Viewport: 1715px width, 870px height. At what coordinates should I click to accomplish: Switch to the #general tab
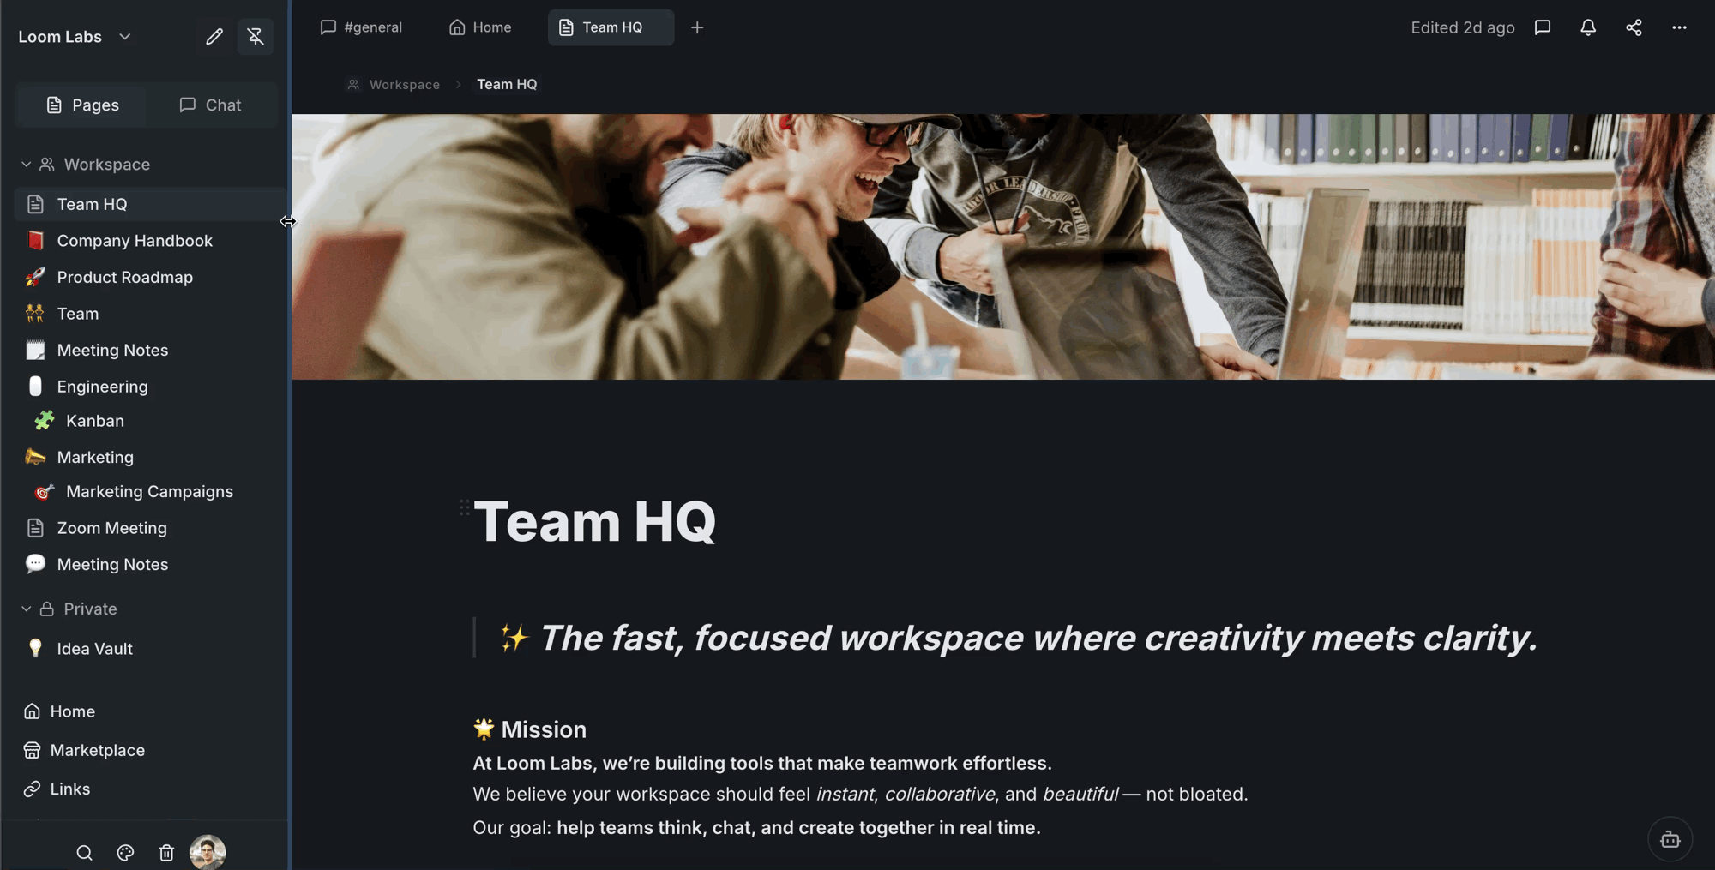[x=361, y=27]
